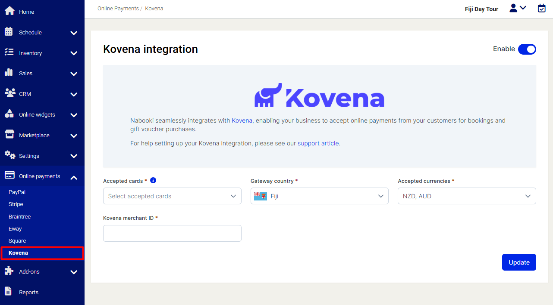Click the Kovena breadcrumb text
This screenshot has height=305, width=553.
154,9
